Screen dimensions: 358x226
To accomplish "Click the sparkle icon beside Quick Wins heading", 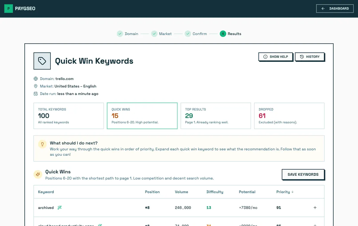I will pyautogui.click(x=38, y=175).
